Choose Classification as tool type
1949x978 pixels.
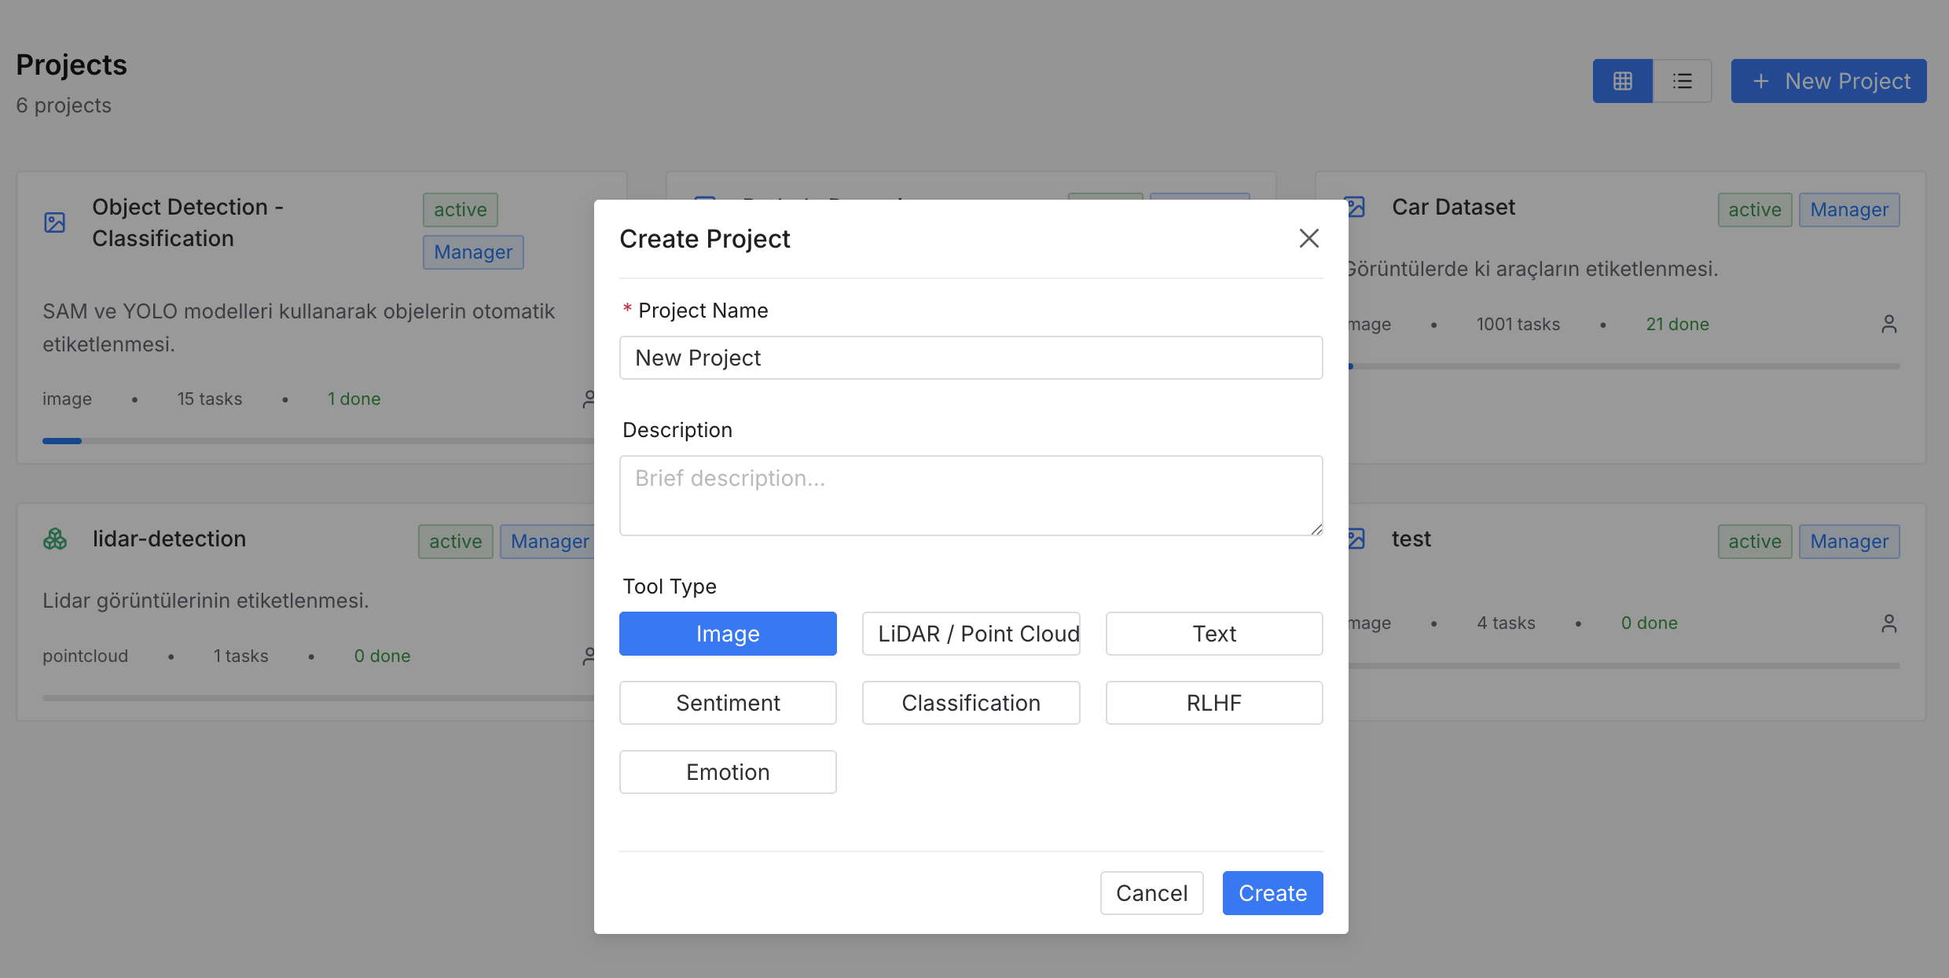[x=971, y=703]
